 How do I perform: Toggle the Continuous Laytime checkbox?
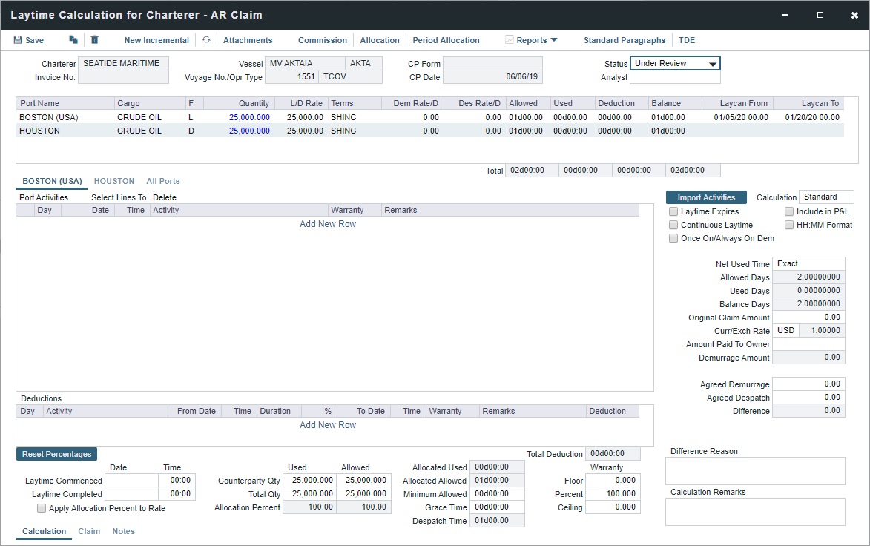(673, 226)
